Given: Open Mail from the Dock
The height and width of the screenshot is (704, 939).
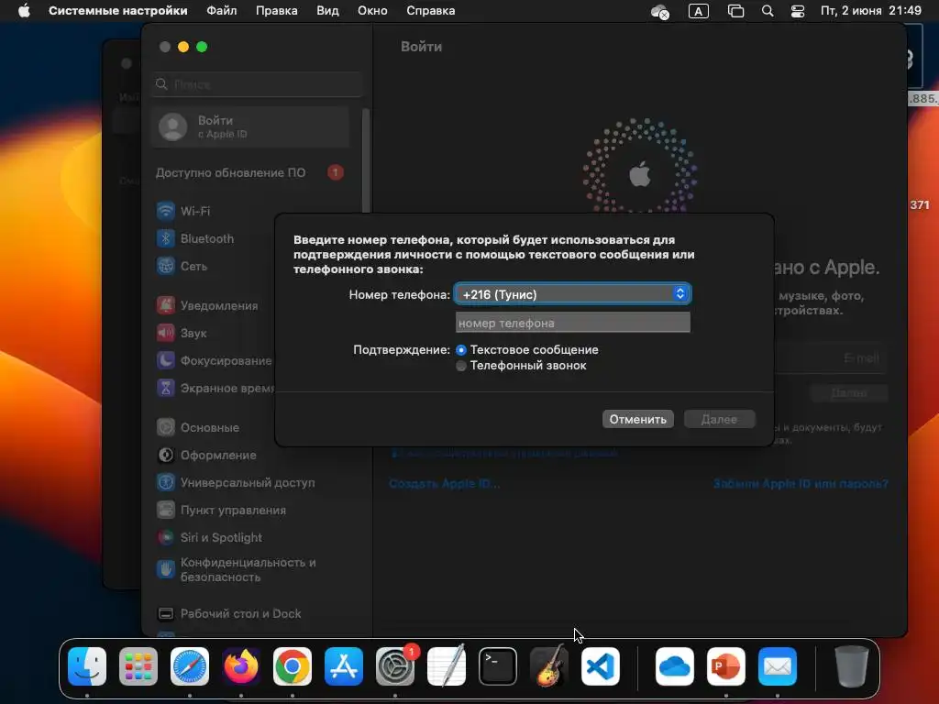Looking at the screenshot, I should pyautogui.click(x=778, y=666).
